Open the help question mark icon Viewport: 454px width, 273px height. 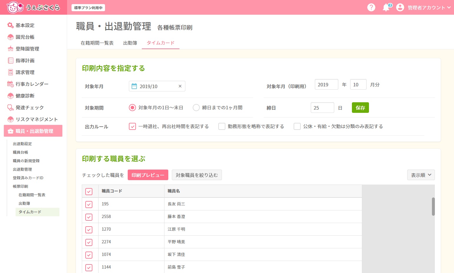coord(371,7)
